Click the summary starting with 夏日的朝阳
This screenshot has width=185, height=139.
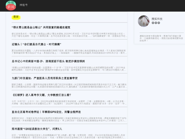(69, 52)
